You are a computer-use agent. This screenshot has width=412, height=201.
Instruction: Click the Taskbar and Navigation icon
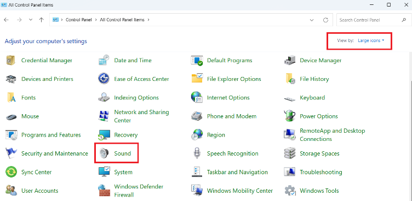(x=197, y=172)
